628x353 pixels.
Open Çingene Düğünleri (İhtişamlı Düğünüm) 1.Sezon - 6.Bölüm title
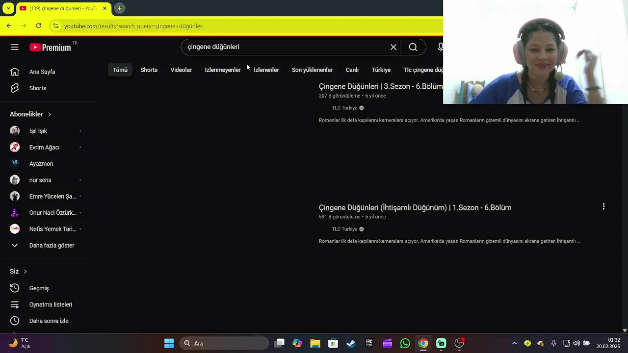tap(415, 208)
